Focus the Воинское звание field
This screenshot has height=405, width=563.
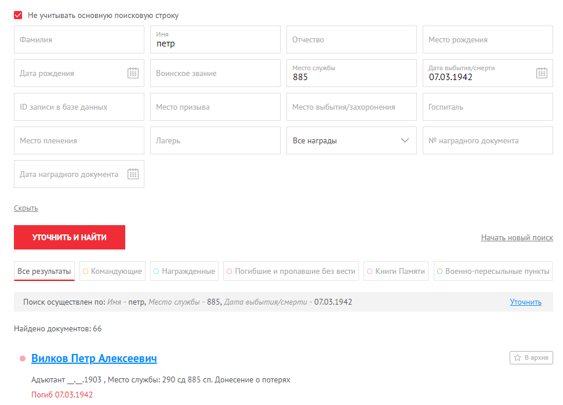[215, 73]
